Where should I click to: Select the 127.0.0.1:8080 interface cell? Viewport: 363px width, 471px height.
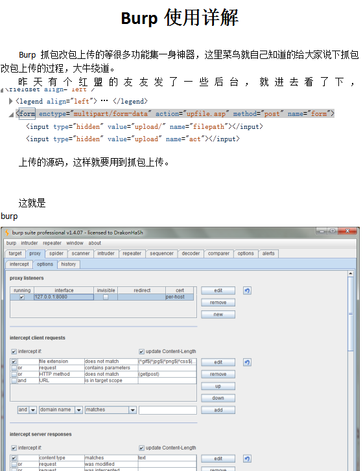pos(64,297)
